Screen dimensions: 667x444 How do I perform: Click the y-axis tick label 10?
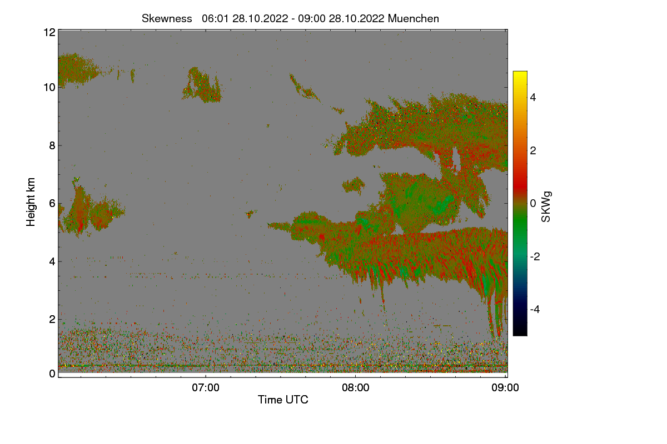(49, 87)
